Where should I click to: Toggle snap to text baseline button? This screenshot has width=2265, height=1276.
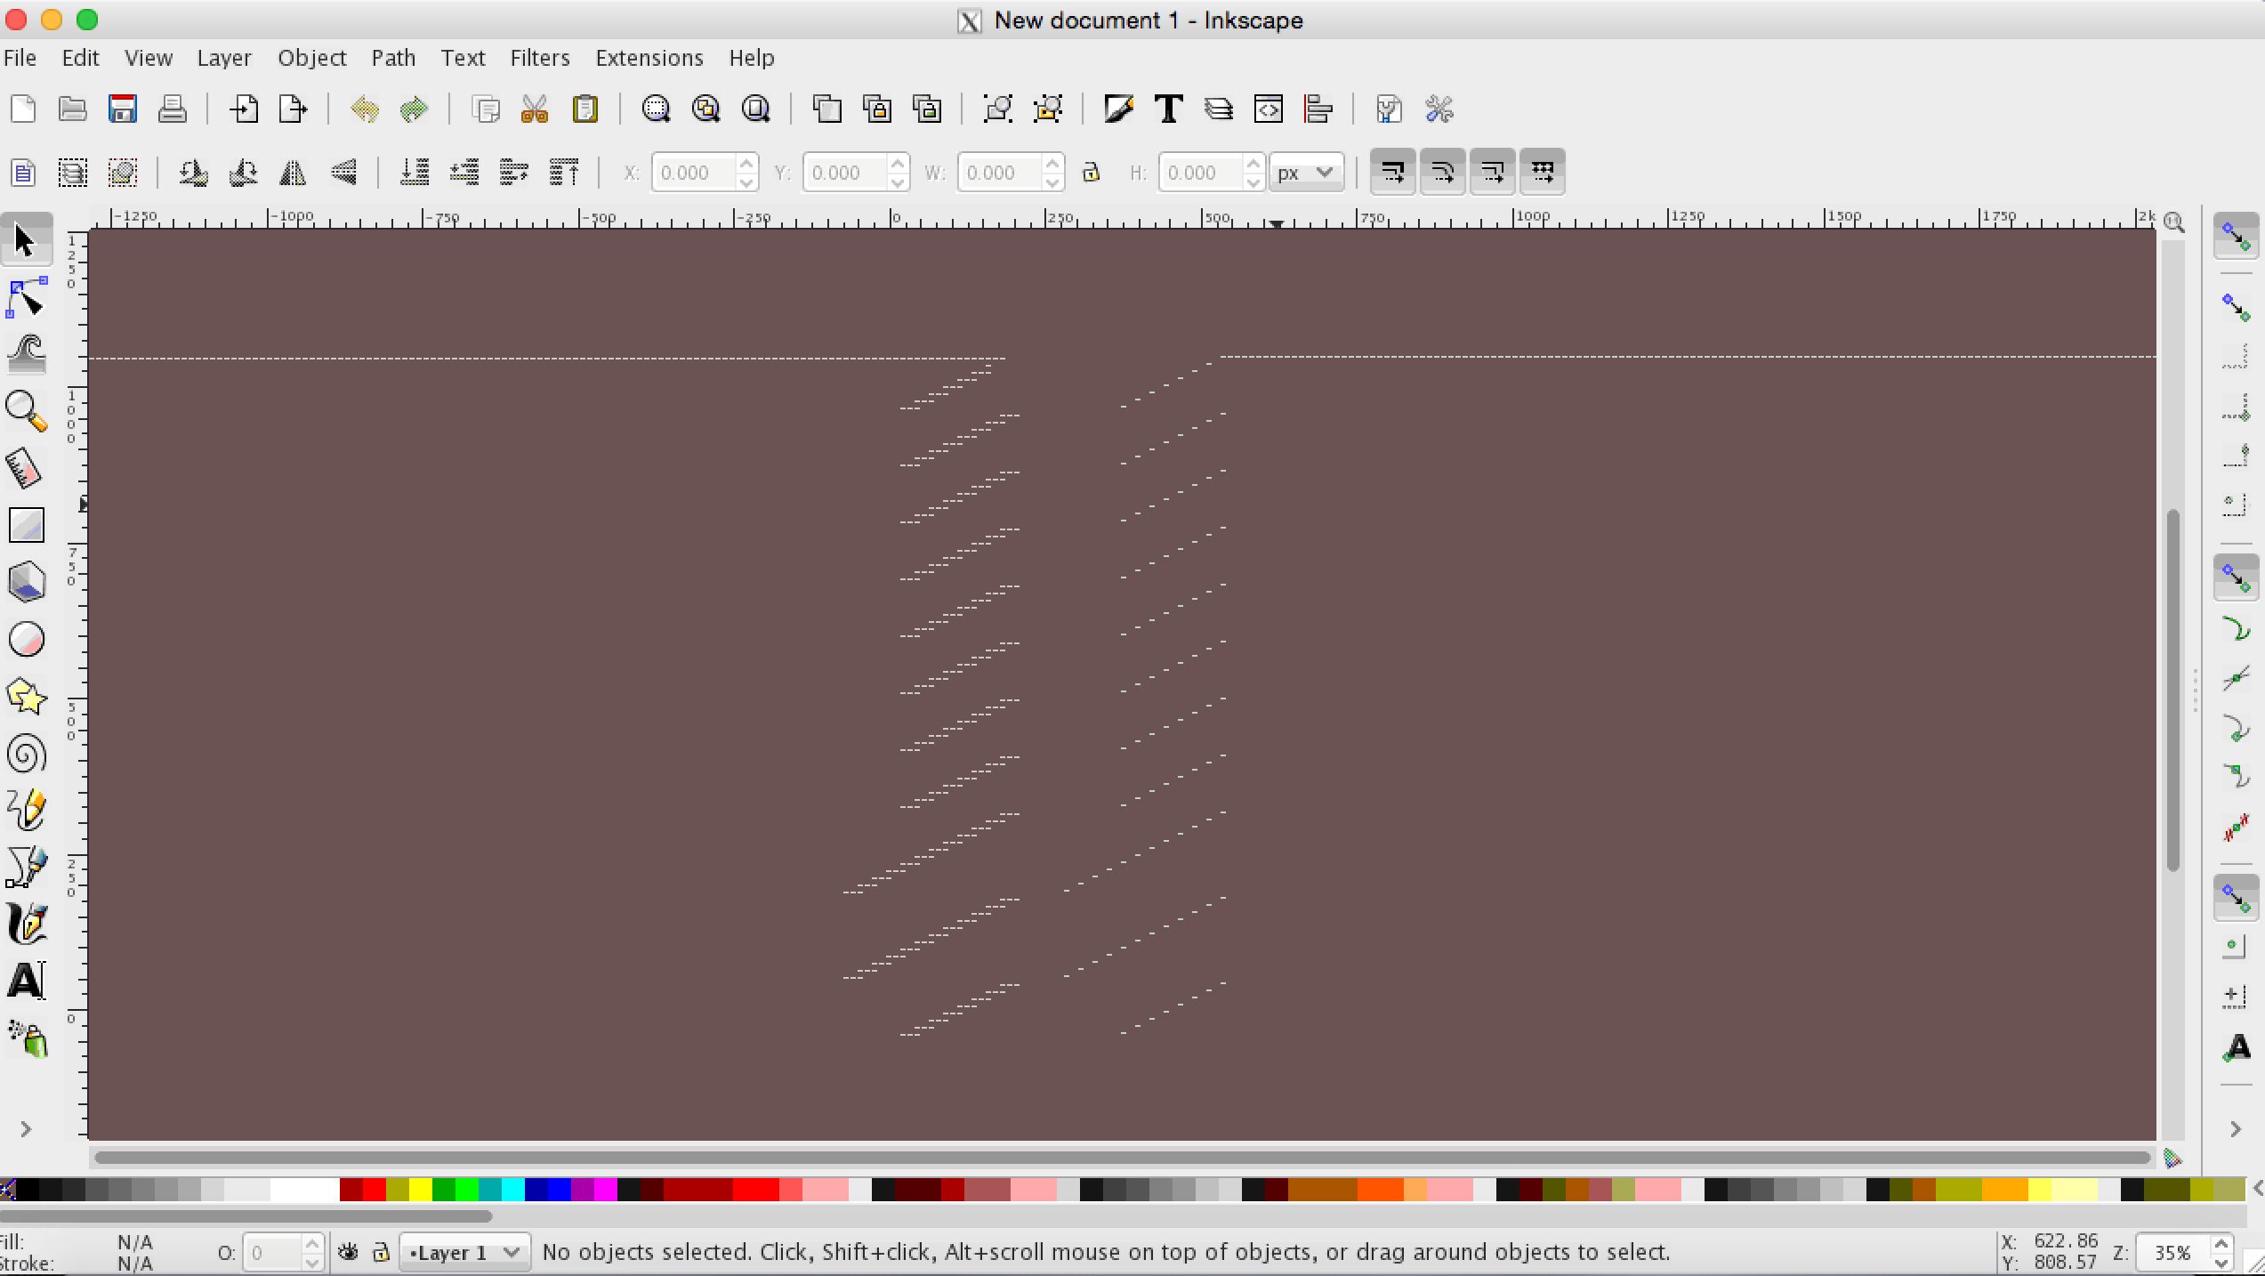click(x=2236, y=1047)
